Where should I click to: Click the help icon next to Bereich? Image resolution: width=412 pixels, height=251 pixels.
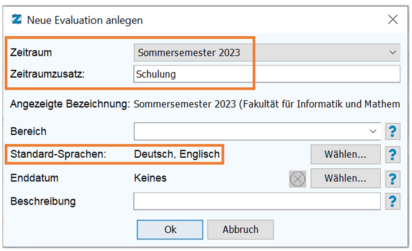392,131
